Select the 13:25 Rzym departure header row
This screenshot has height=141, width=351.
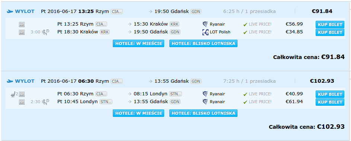point(175,12)
